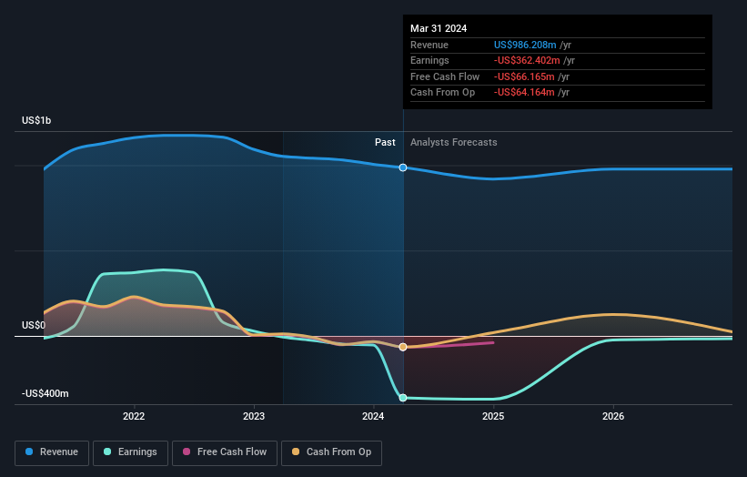Click the 2025 x-axis label

(x=493, y=416)
